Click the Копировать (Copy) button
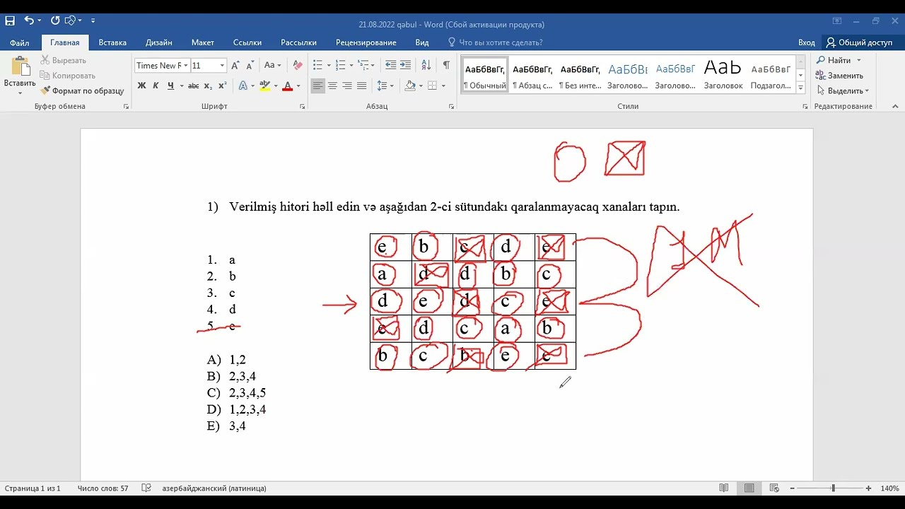This screenshot has width=905, height=509. [x=68, y=76]
